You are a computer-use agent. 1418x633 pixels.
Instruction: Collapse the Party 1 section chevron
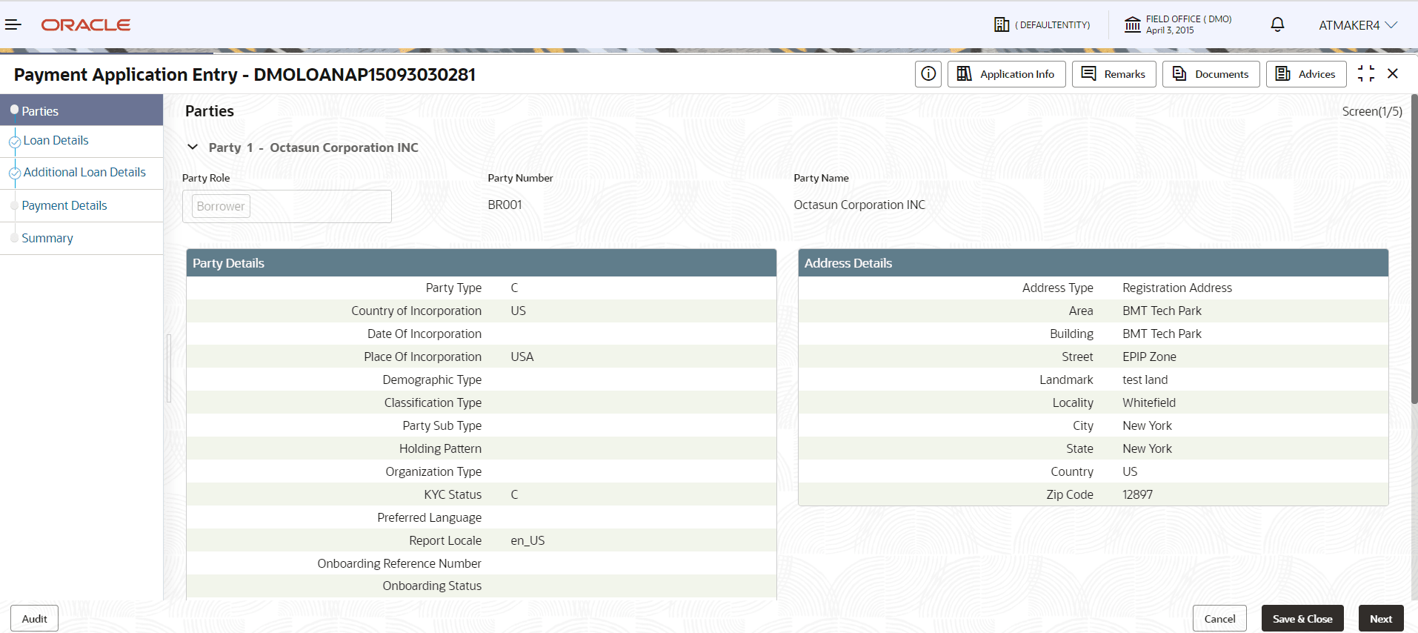click(193, 147)
